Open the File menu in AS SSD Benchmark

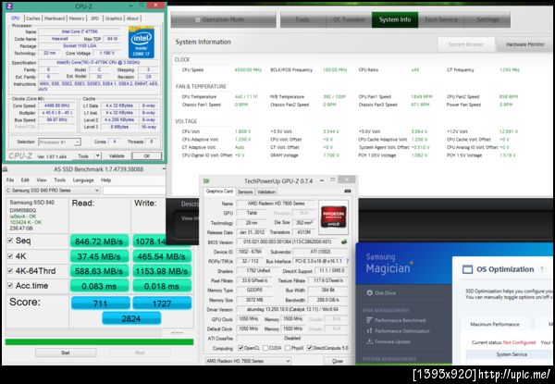10,180
